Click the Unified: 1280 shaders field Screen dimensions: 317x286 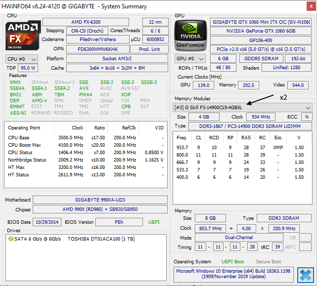(x=286, y=68)
